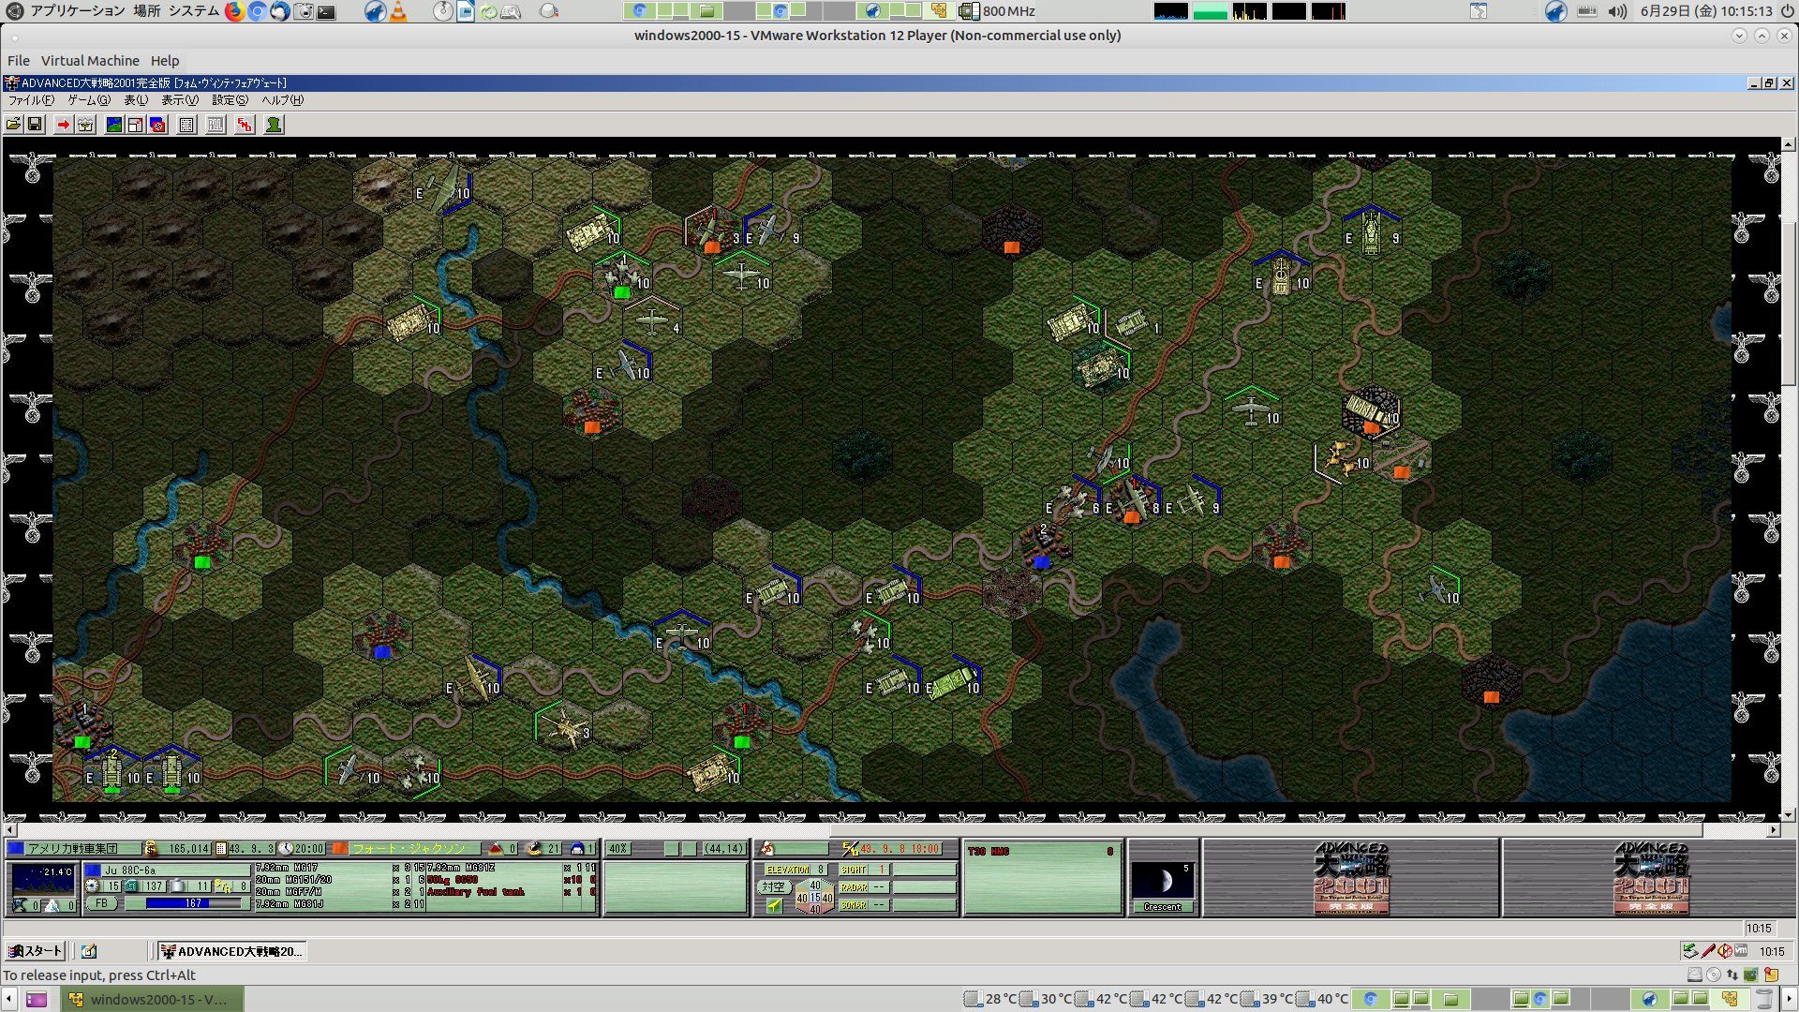Image resolution: width=1799 pixels, height=1012 pixels.
Task: Open the 表示(V) menu
Action: point(179,100)
